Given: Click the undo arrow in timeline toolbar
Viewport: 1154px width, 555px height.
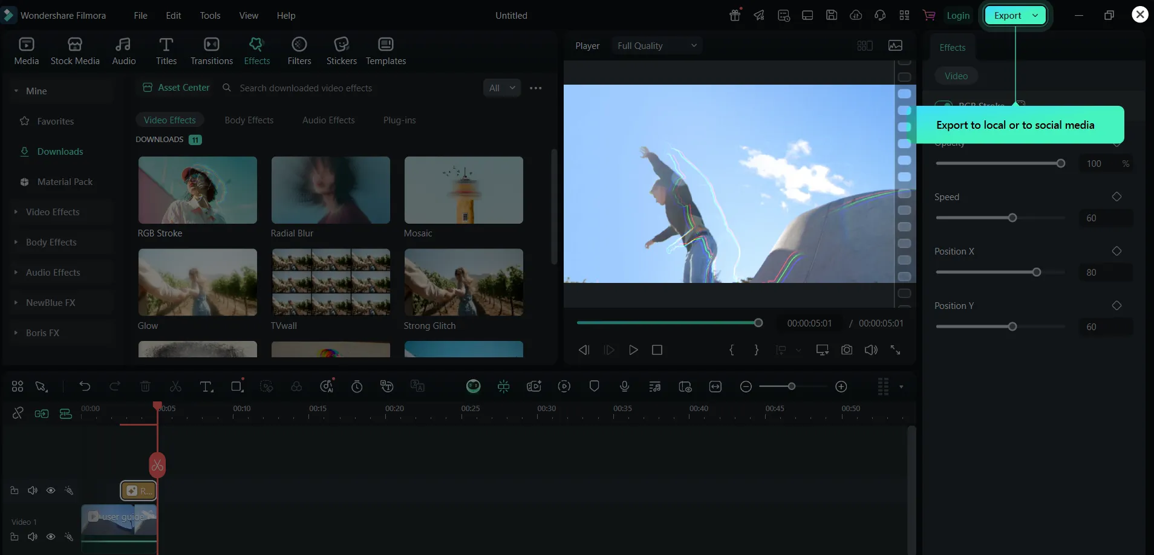Looking at the screenshot, I should click(x=85, y=386).
